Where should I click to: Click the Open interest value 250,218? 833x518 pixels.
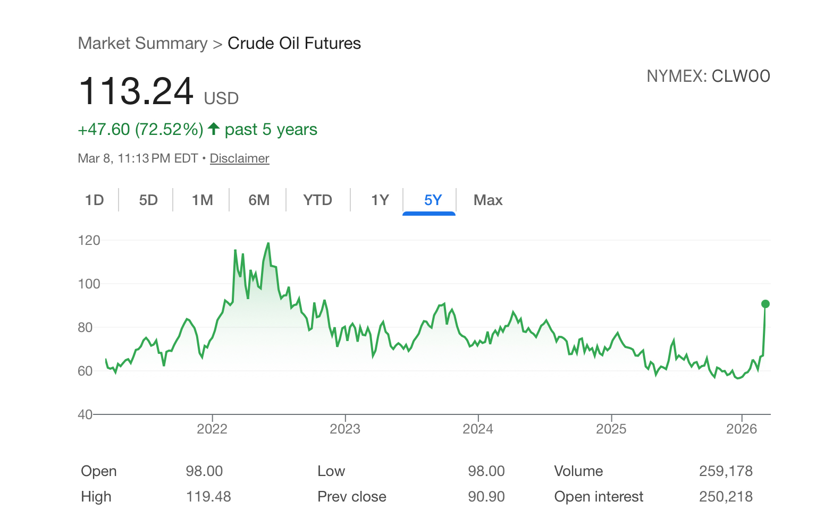point(726,497)
